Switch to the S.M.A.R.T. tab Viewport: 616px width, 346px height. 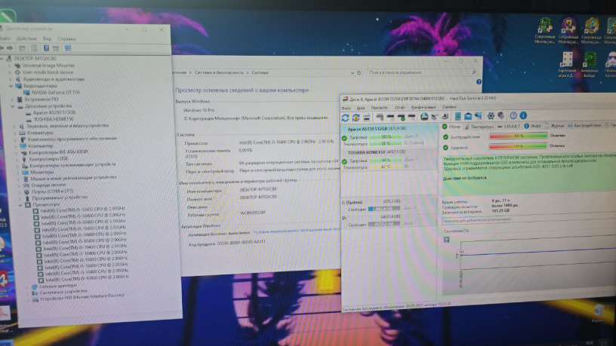coord(509,127)
